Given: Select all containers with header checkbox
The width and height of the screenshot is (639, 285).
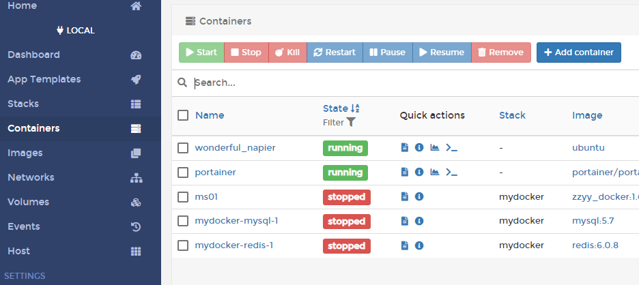Looking at the screenshot, I should tap(183, 115).
